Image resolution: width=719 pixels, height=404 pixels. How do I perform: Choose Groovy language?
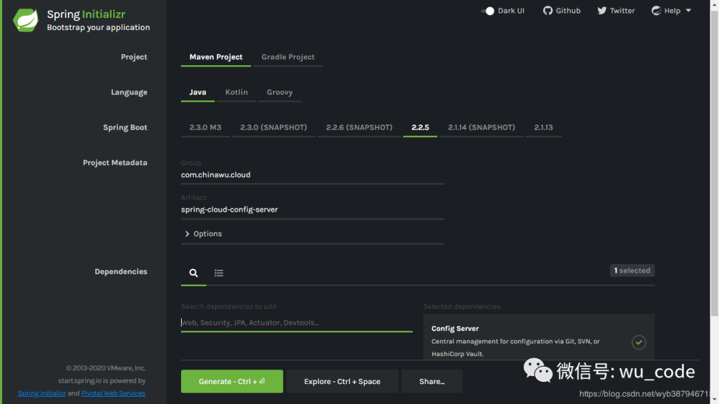point(280,92)
